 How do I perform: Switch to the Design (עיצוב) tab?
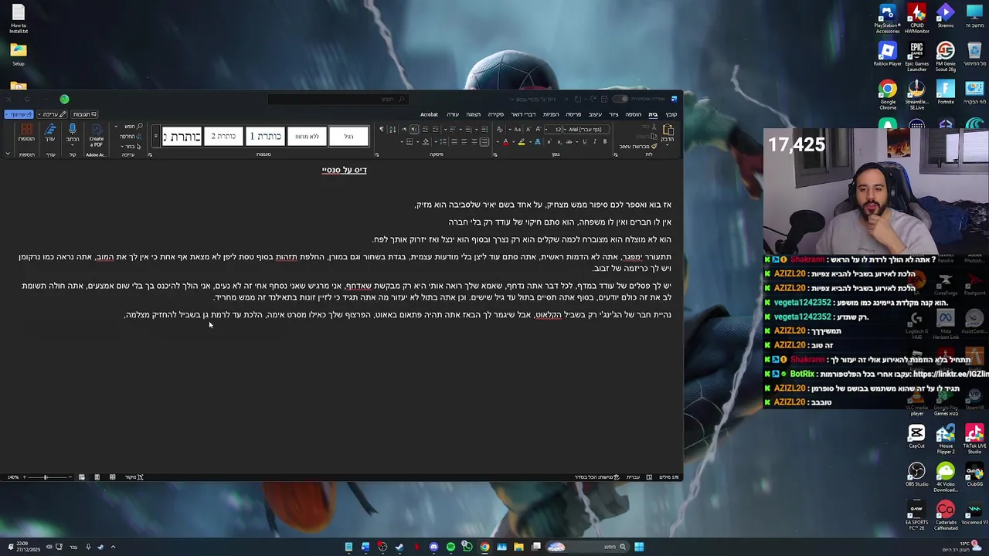(x=595, y=114)
